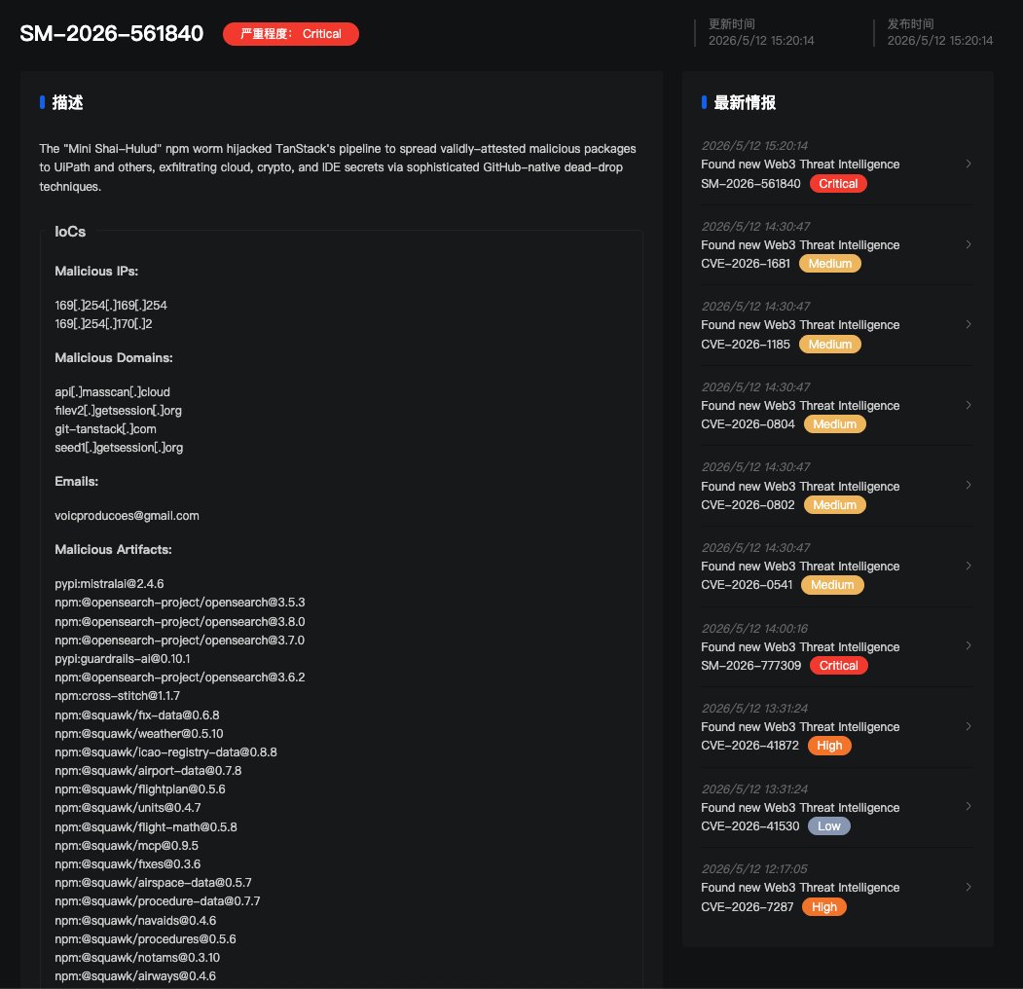This screenshot has height=989, width=1023.
Task: Click artifact npm:@squawk/flightplan@0.5.6
Action: pyautogui.click(x=140, y=789)
